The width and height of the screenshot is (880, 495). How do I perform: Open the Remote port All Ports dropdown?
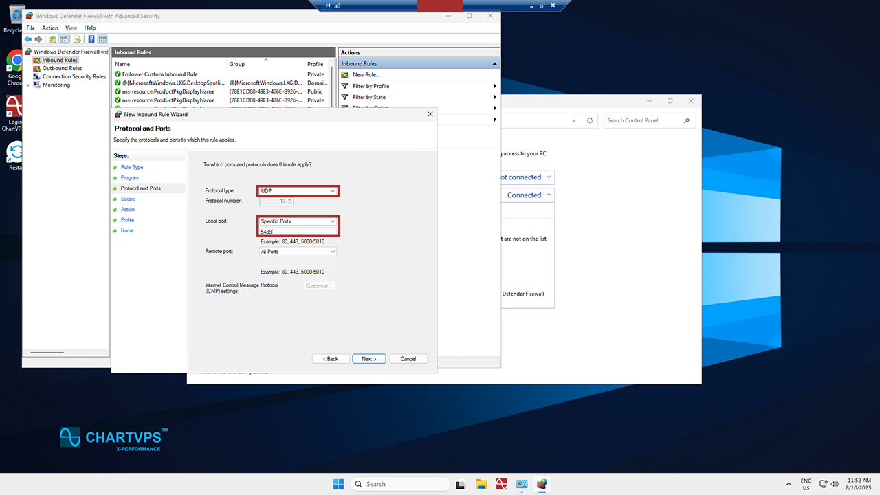coord(298,252)
